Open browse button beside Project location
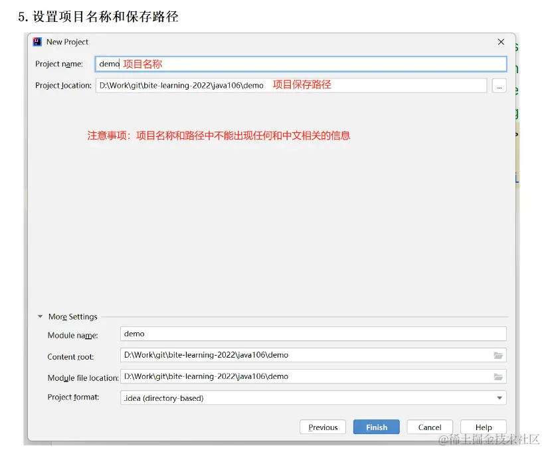The width and height of the screenshot is (544, 450). click(x=499, y=86)
